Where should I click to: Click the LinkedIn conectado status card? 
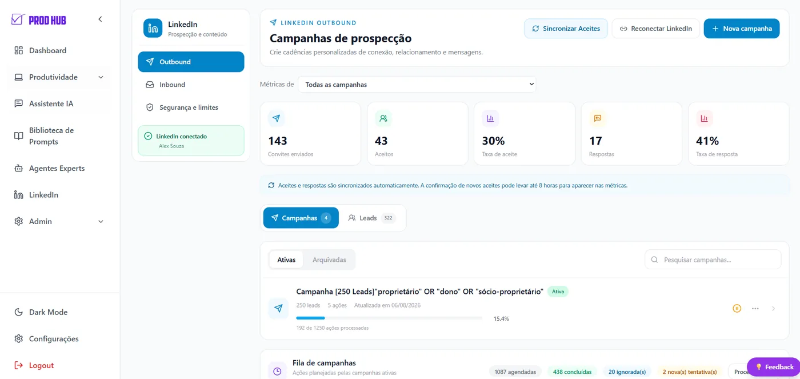191,141
